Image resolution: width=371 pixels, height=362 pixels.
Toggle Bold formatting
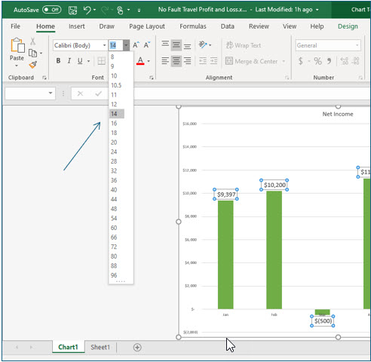pyautogui.click(x=58, y=61)
